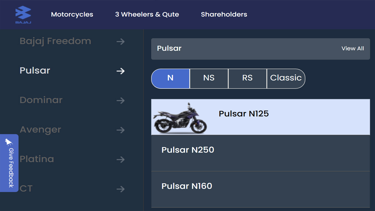Click the Pulsar N125 motorcycle thumbnail
Screen dimensions: 375x211
point(180,118)
